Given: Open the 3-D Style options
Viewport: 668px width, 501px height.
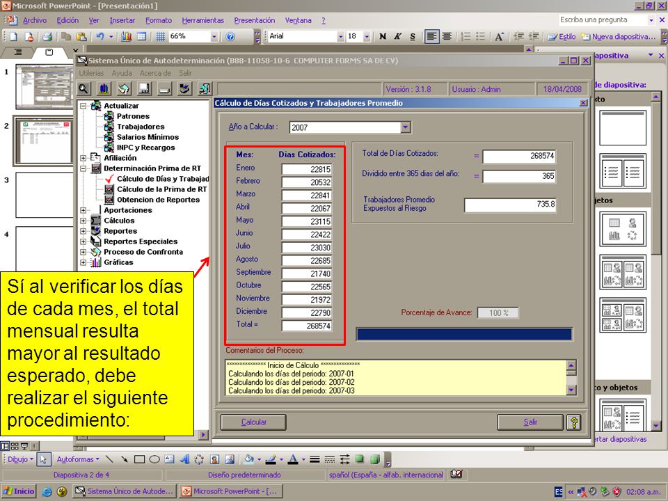Looking at the screenshot, I should click(x=375, y=459).
